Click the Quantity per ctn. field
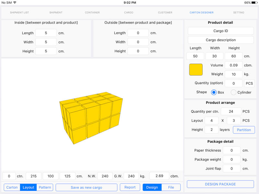 (231, 112)
